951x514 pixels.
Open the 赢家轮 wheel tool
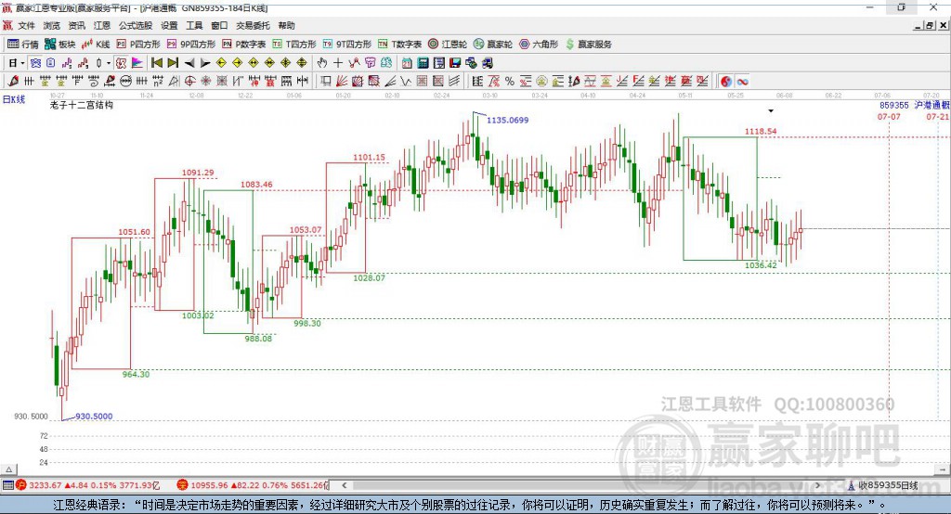tap(493, 45)
